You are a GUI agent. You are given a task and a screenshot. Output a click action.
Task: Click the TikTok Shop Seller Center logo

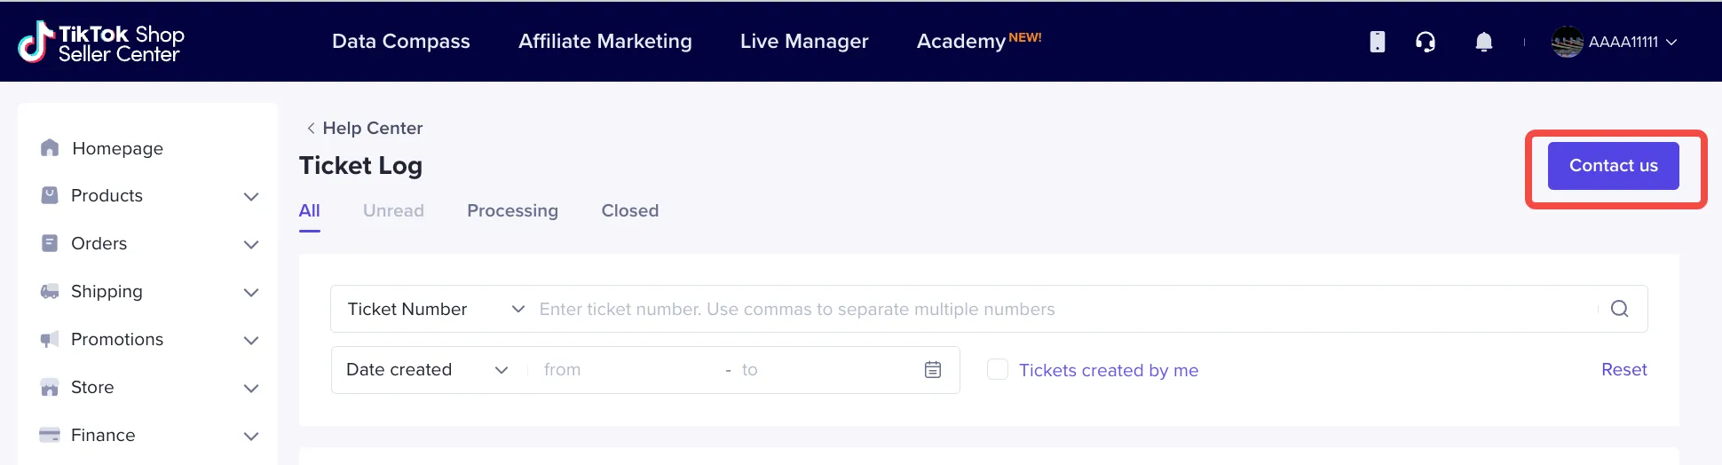click(x=100, y=42)
